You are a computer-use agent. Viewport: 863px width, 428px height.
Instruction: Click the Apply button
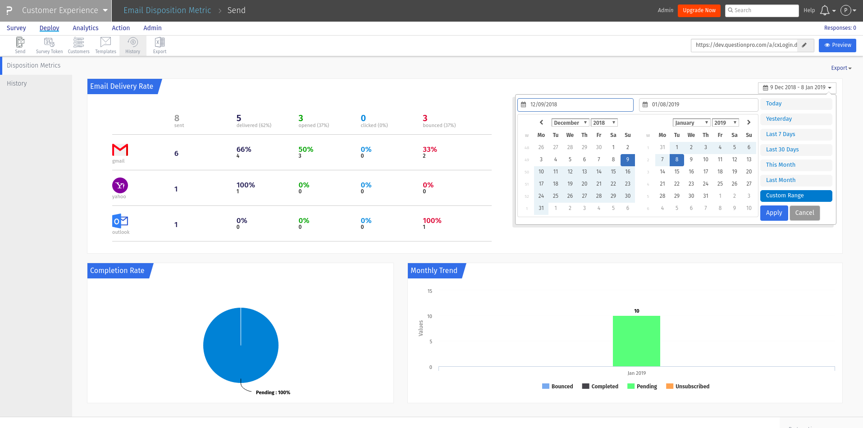click(x=774, y=213)
